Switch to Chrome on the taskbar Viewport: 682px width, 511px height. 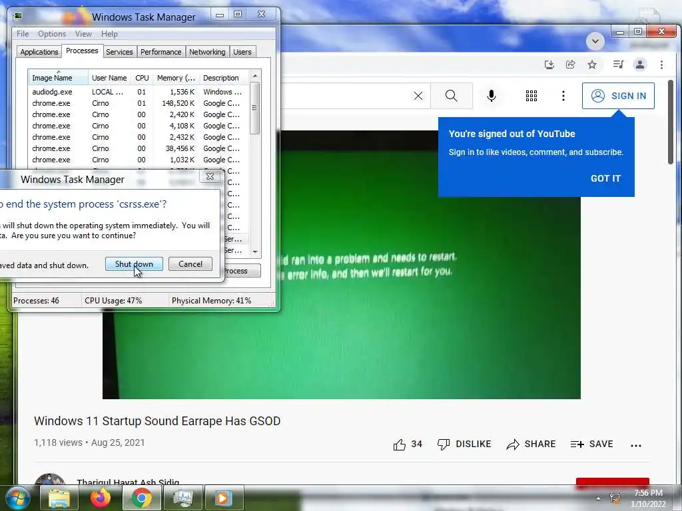tap(142, 498)
